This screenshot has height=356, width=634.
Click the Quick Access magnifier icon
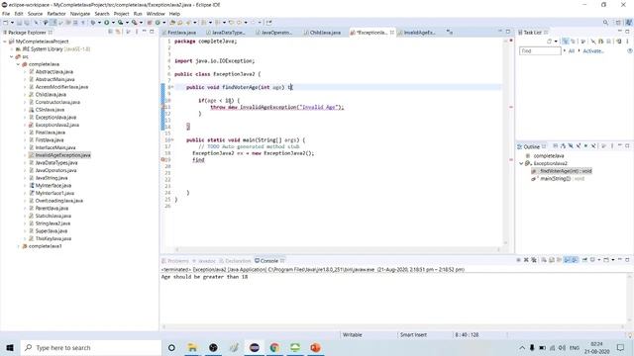click(605, 23)
